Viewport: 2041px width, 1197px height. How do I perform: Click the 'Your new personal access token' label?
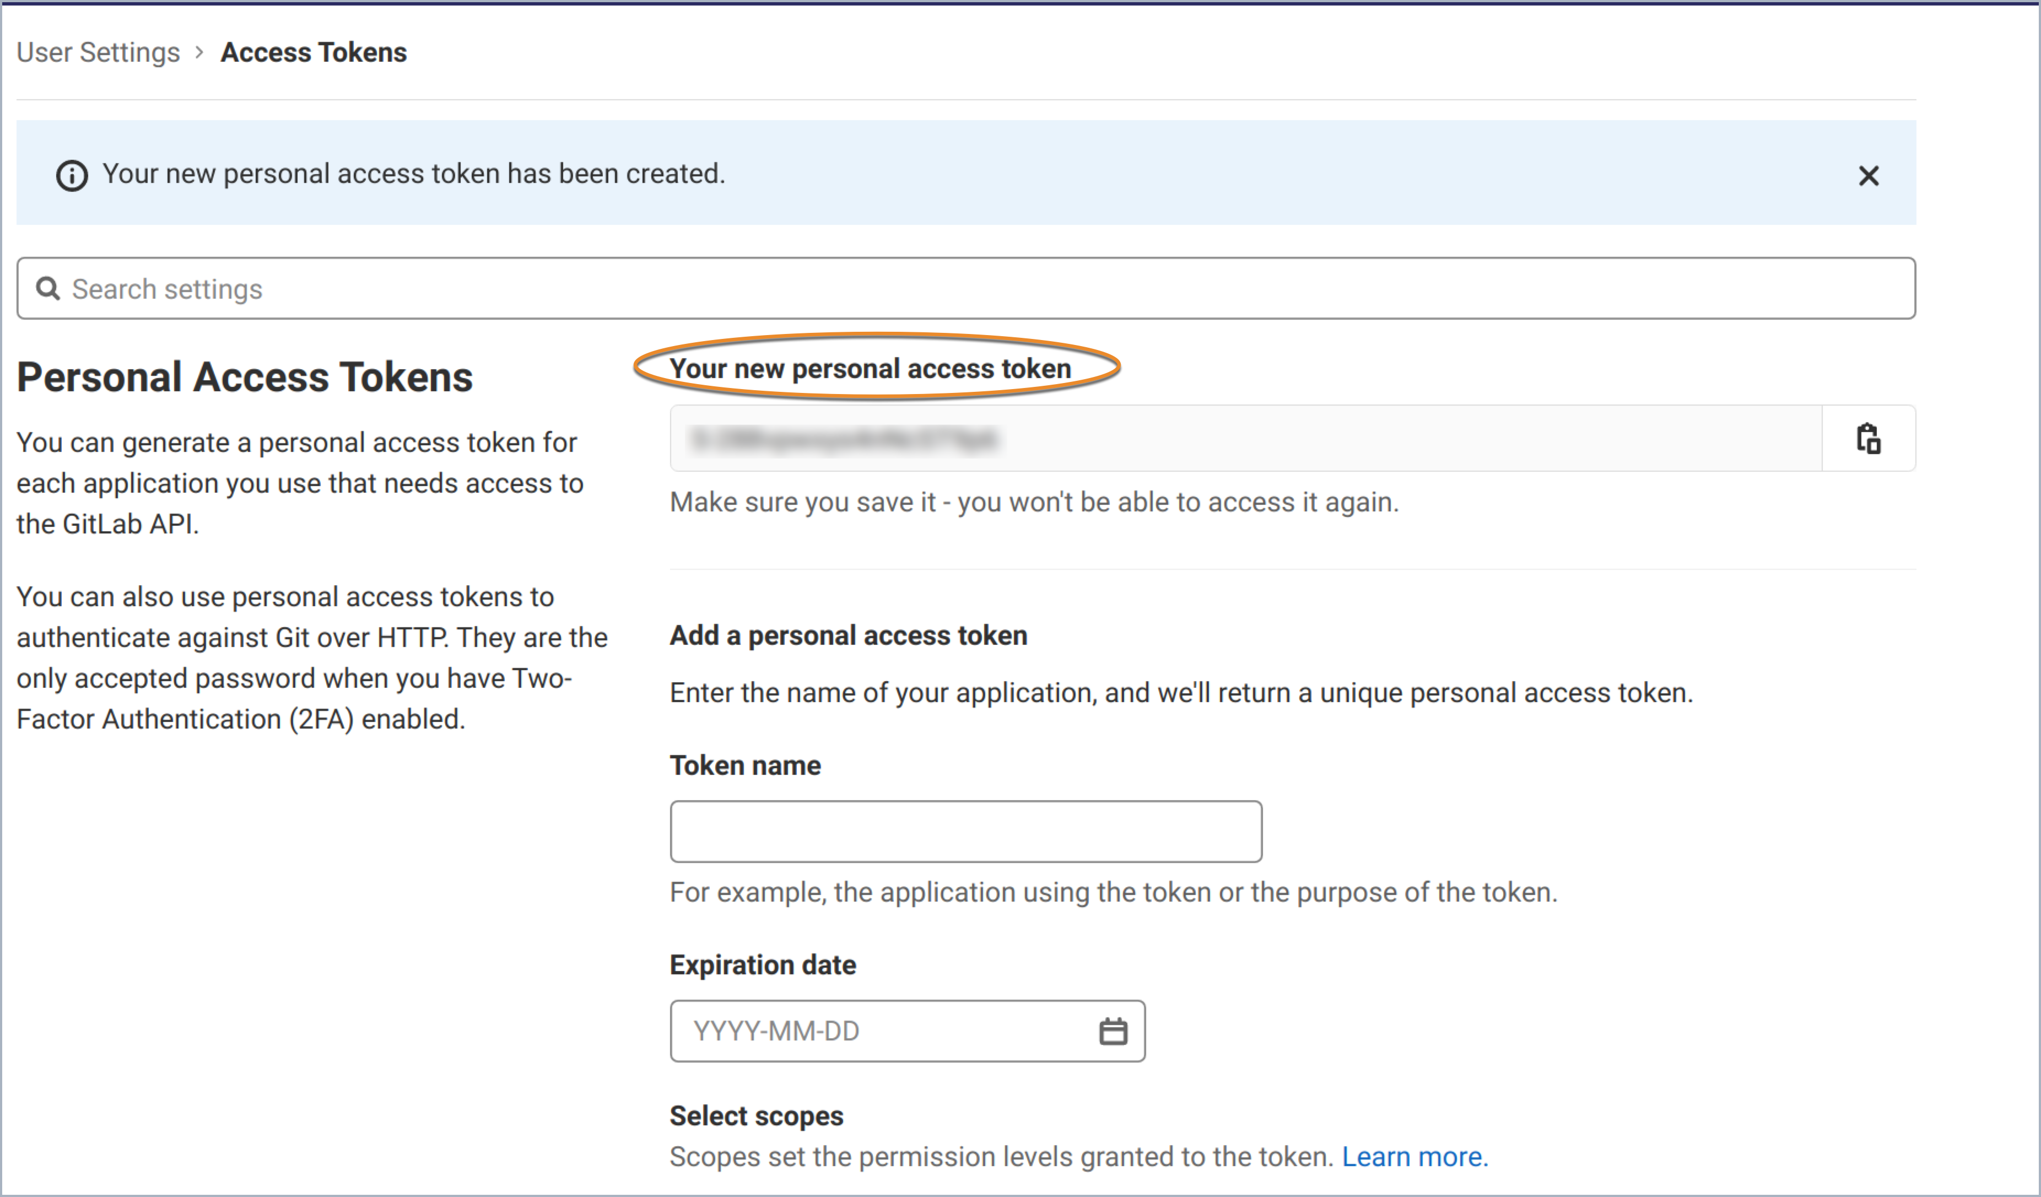[870, 369]
